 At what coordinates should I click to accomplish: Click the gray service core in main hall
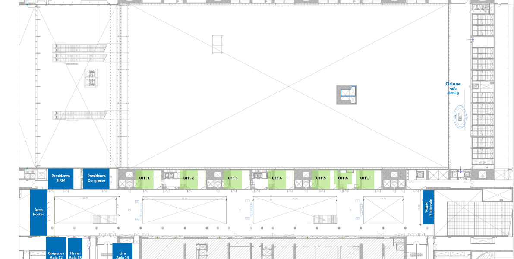click(347, 95)
